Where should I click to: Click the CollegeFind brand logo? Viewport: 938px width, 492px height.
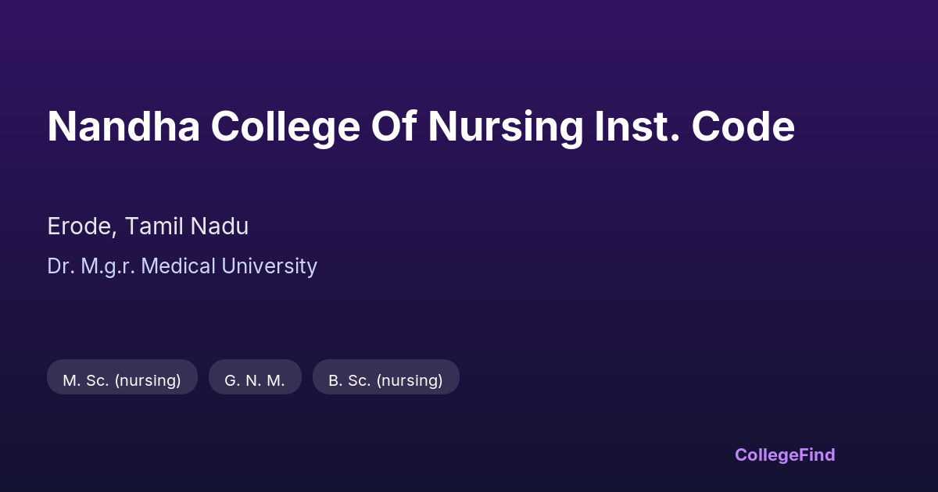[x=785, y=455]
